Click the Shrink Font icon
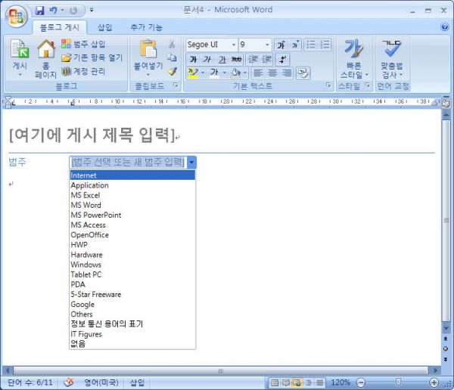This screenshot has height=390, width=454. (x=295, y=45)
